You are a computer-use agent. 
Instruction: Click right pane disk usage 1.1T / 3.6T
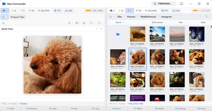tap(201, 10)
